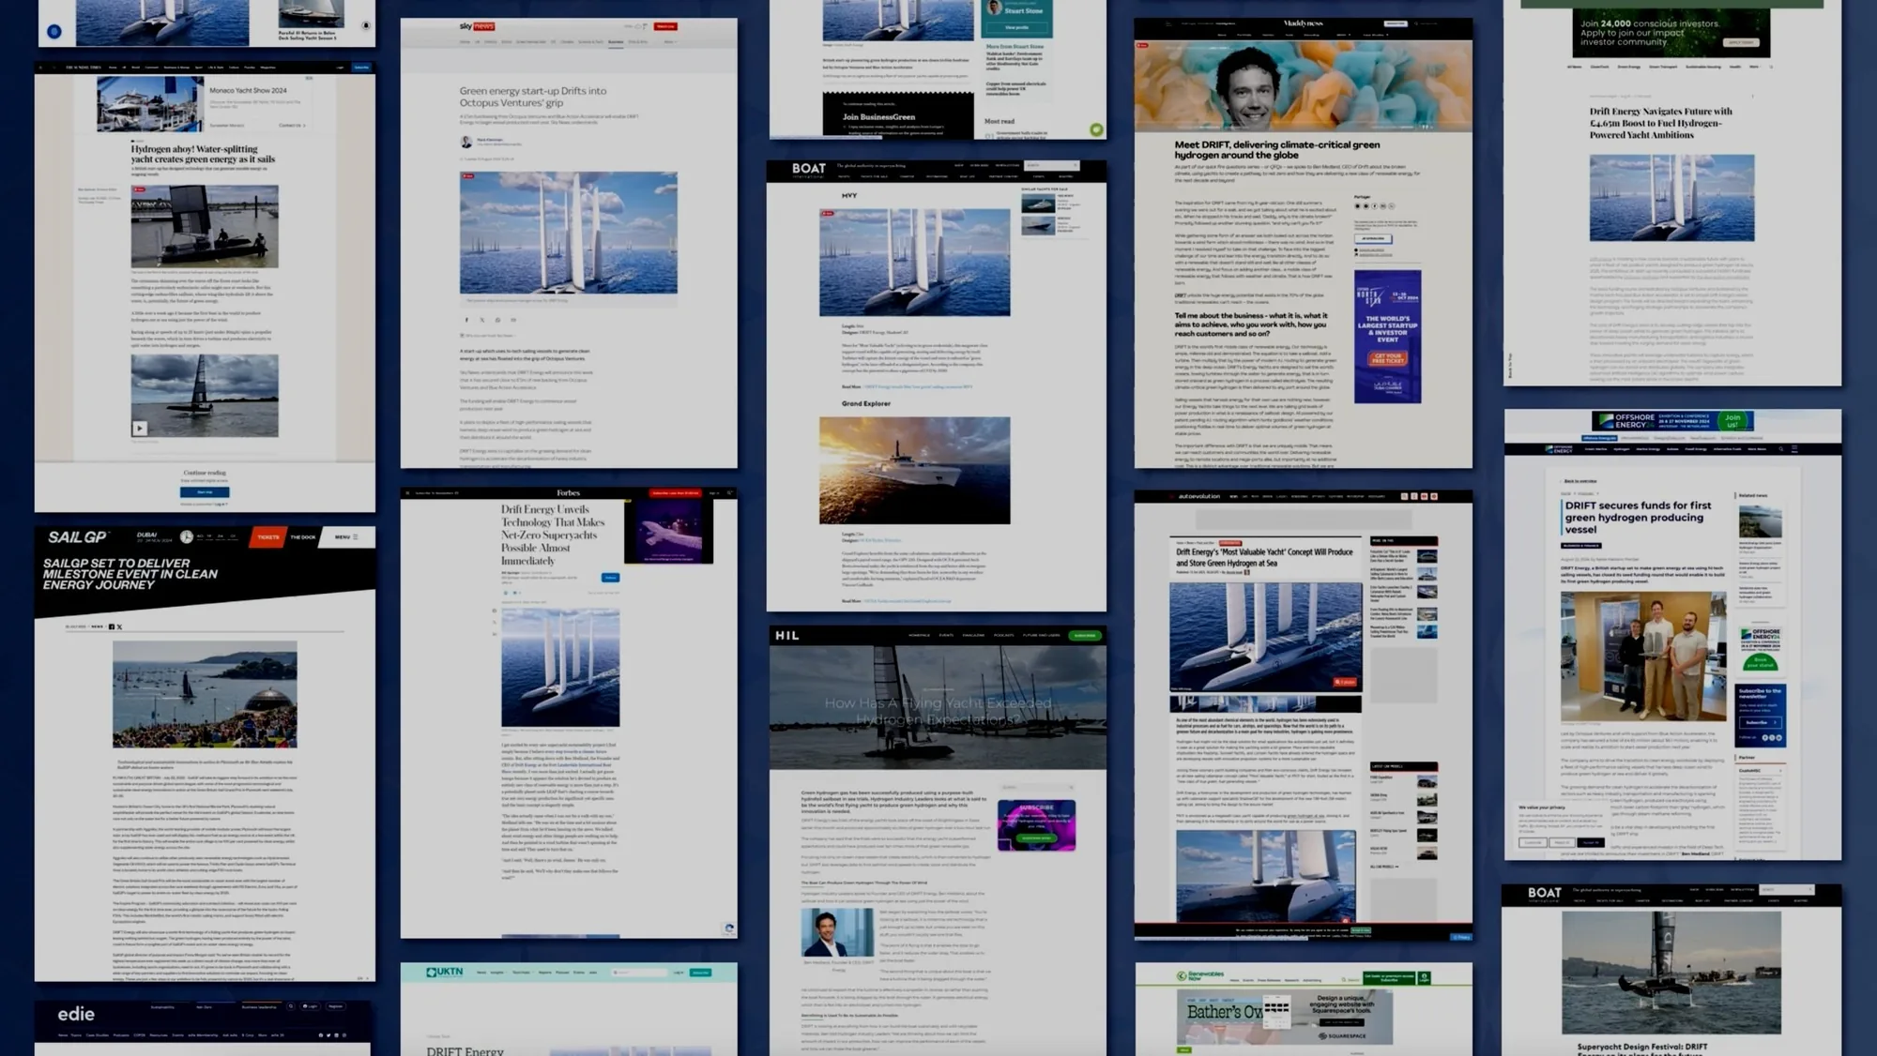Screen dimensions: 1877x1056
Task: Click the UKTN search field
Action: pos(638,973)
